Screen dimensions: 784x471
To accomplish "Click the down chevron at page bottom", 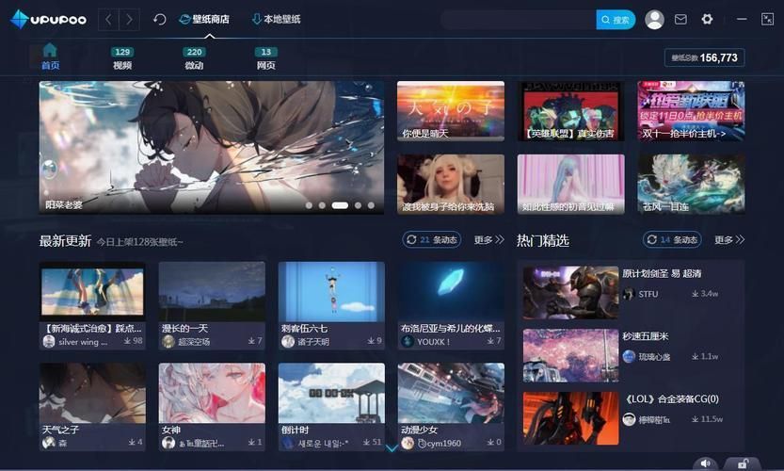I will [392, 448].
